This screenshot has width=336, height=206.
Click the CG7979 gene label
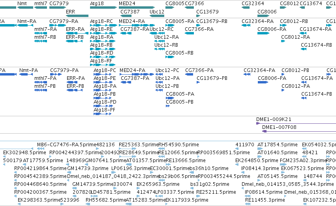[x=59, y=4]
